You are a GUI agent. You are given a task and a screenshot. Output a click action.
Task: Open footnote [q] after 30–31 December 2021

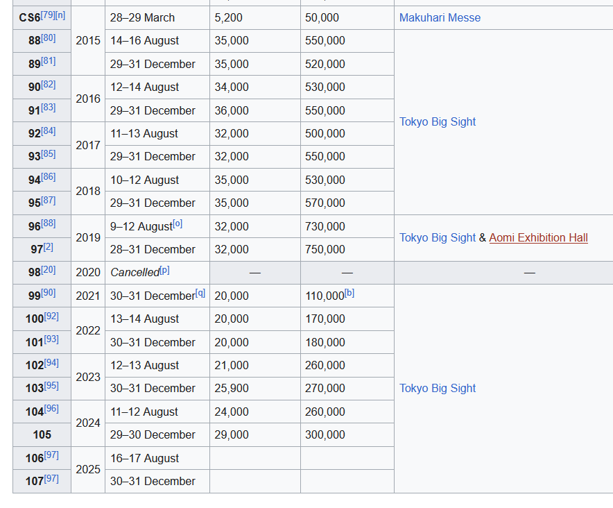click(200, 293)
